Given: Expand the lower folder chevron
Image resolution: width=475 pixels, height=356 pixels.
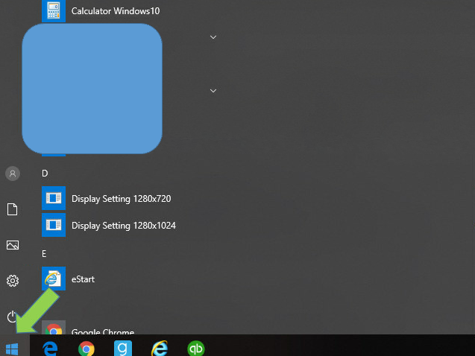Looking at the screenshot, I should [x=213, y=91].
